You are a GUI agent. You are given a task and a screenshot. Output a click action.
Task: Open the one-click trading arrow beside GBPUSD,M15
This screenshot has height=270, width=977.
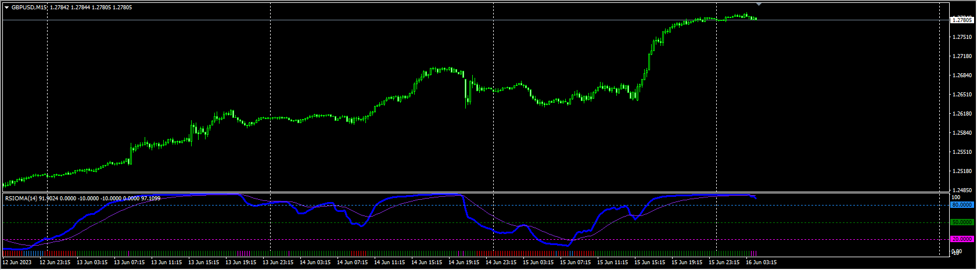click(6, 8)
